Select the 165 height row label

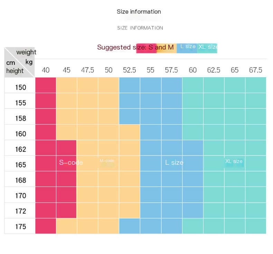point(20,165)
